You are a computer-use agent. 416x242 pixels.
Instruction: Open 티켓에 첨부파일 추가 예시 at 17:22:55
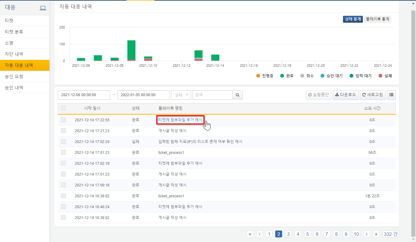coord(180,120)
